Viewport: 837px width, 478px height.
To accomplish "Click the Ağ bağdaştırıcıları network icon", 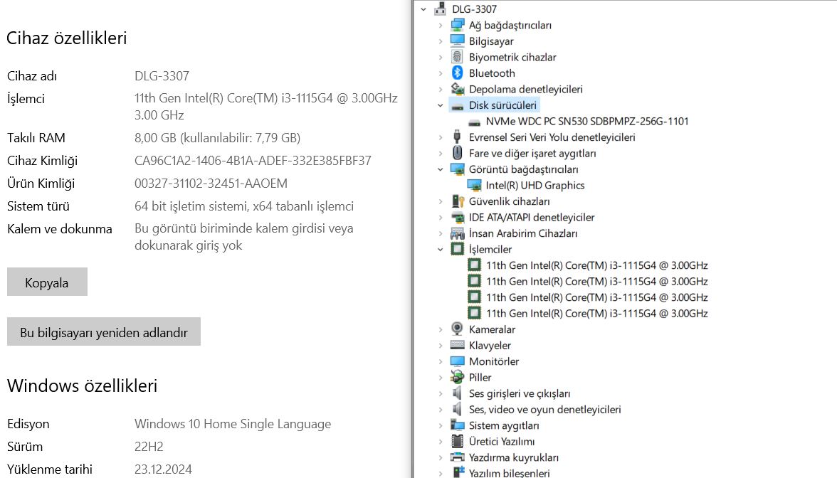I will tap(458, 25).
